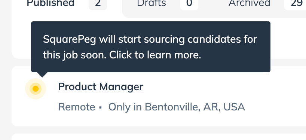The width and height of the screenshot is (306, 140).
Task: Click the tooltip's pointer arrow above status icon
Action: (42, 74)
